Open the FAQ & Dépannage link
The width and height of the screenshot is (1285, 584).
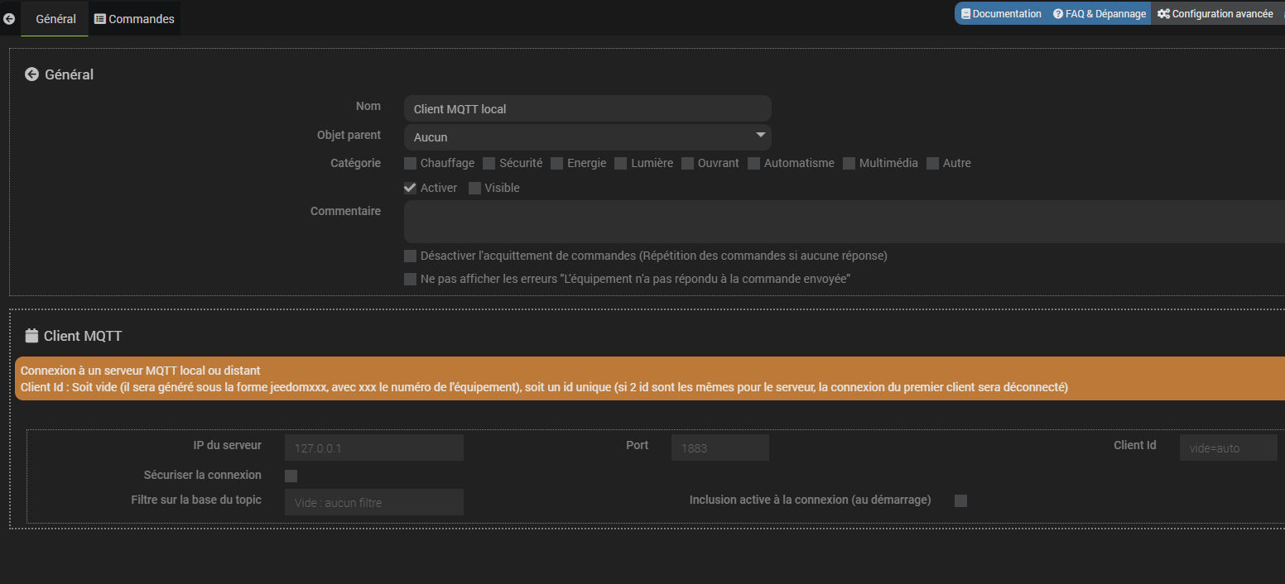1105,14
